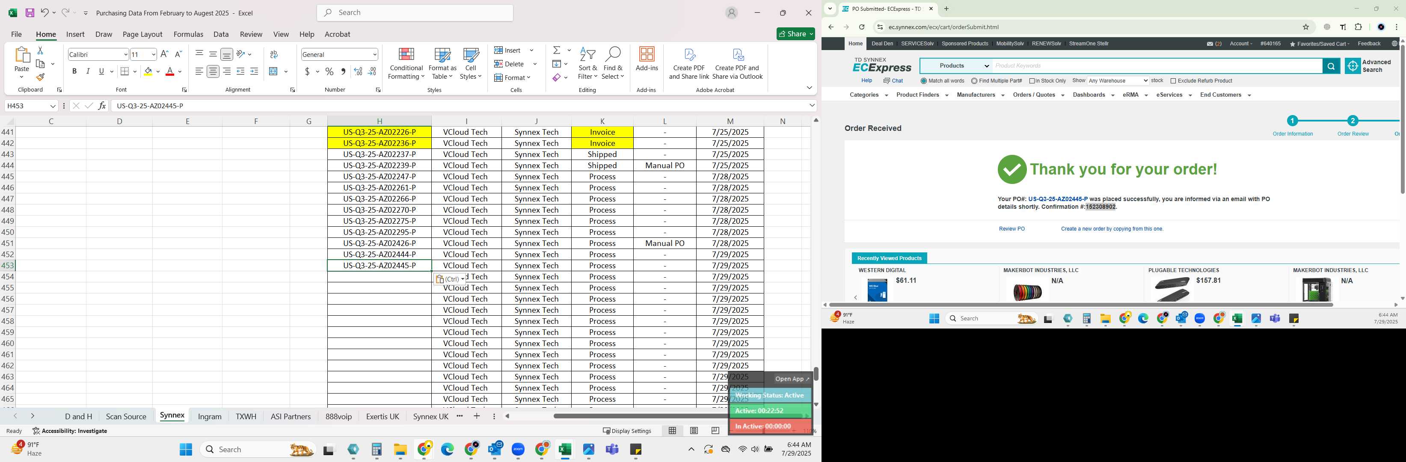Toggle Bold formatting

[74, 71]
